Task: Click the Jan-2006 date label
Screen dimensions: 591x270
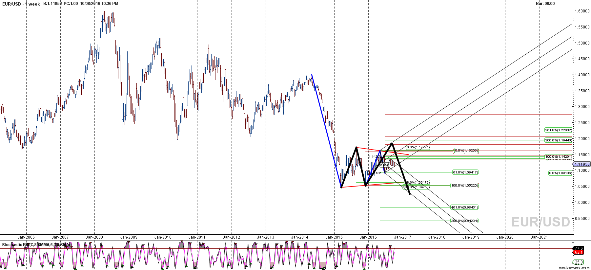Action: point(26,237)
